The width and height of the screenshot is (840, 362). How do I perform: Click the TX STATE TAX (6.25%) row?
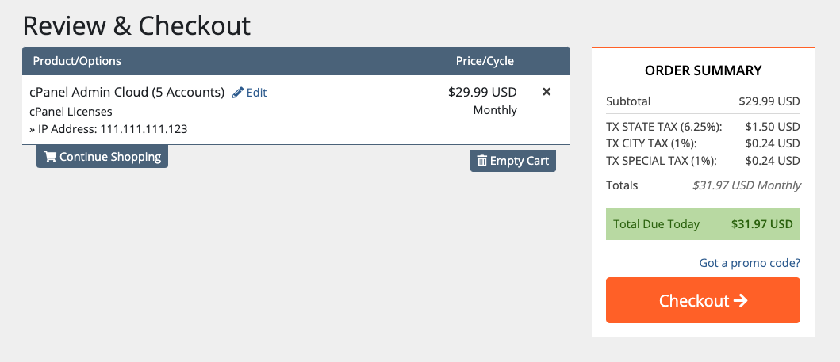point(703,127)
